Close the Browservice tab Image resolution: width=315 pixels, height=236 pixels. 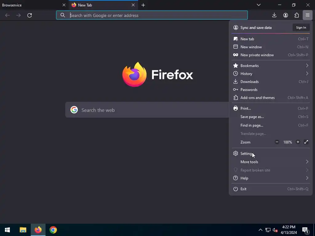click(x=64, y=5)
